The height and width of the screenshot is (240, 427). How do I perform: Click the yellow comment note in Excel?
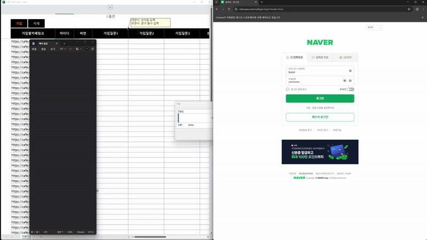coord(151,22)
